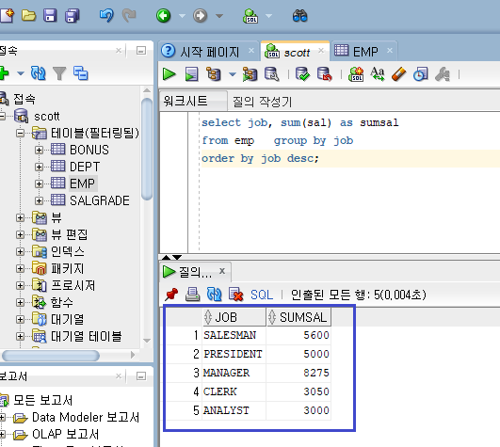Image resolution: width=500 pixels, height=447 pixels.
Task: Select the 함수 folder in tree
Action: [62, 302]
